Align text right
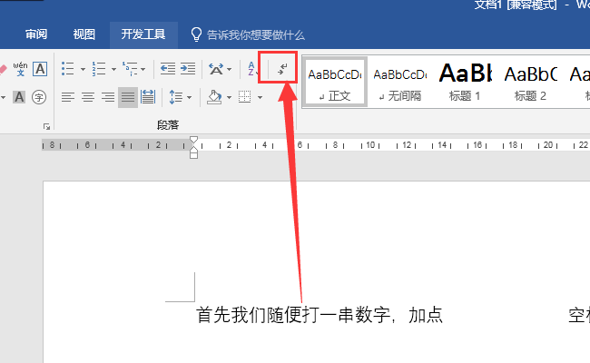Screen dimensions: 590x363 click(108, 97)
